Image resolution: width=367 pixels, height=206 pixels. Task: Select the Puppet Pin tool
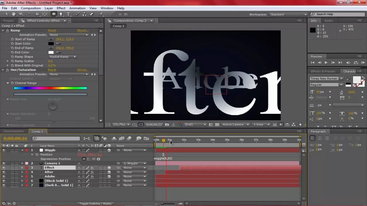(101, 14)
